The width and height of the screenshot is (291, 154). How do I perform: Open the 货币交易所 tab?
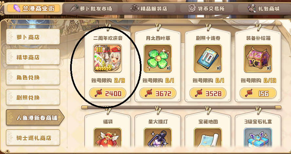pyautogui.click(x=207, y=8)
